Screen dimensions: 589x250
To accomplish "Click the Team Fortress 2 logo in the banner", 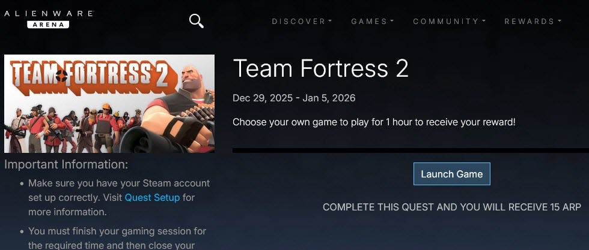I will point(84,76).
